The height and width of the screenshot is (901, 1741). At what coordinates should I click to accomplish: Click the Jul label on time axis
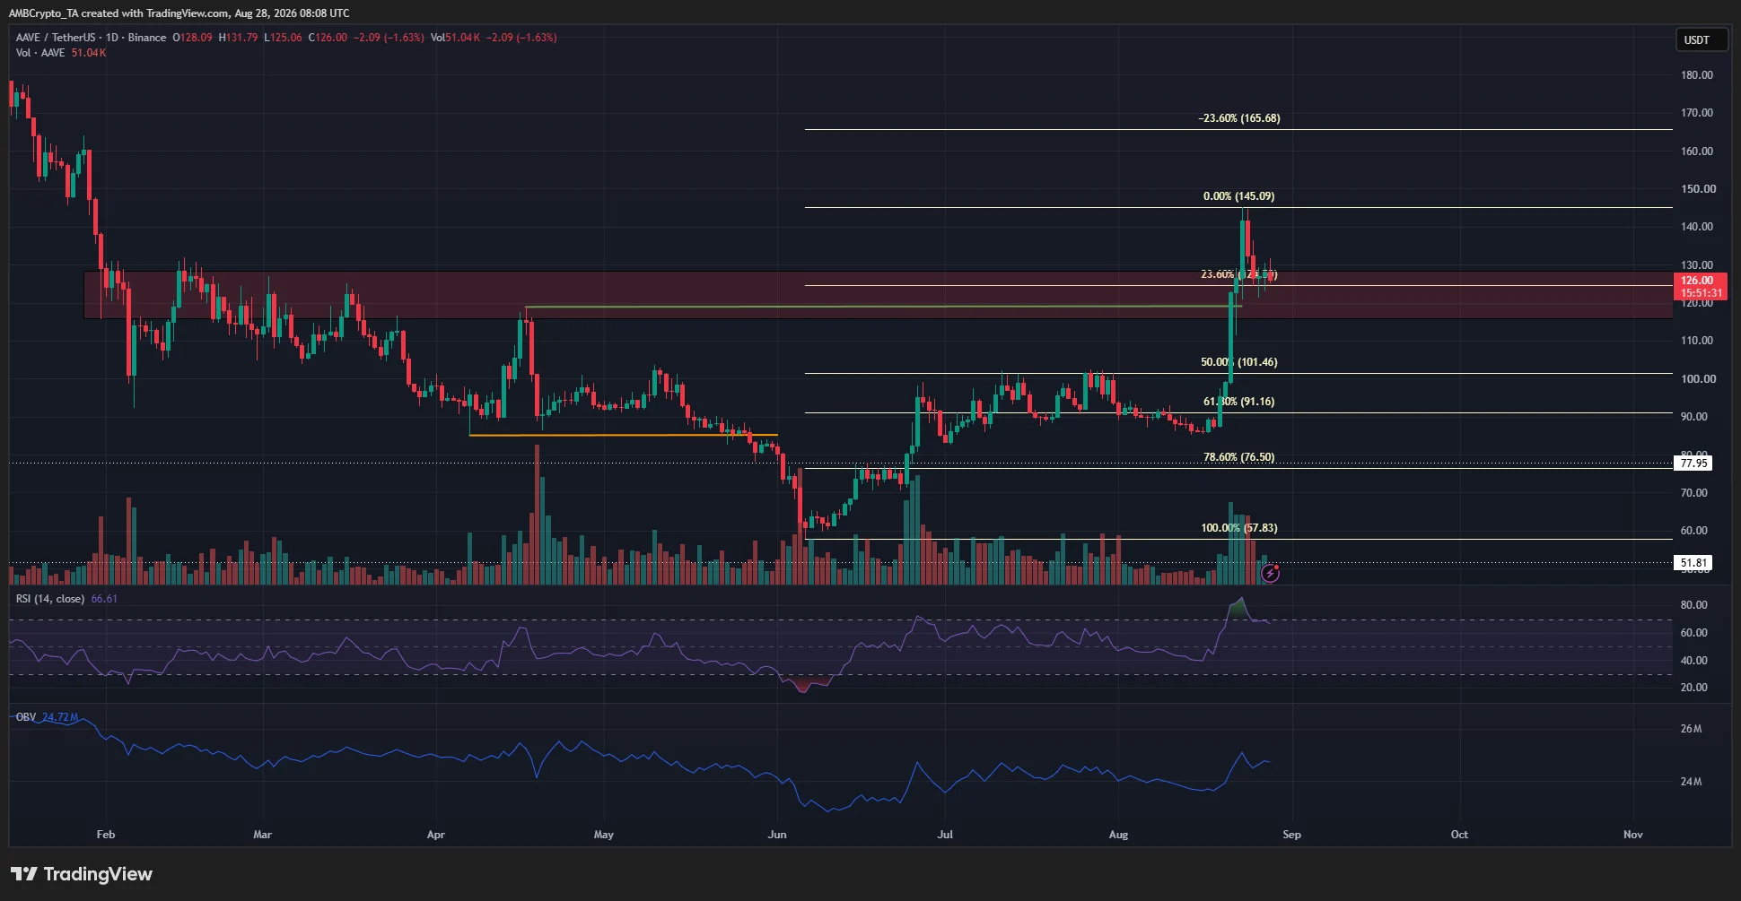pos(945,835)
